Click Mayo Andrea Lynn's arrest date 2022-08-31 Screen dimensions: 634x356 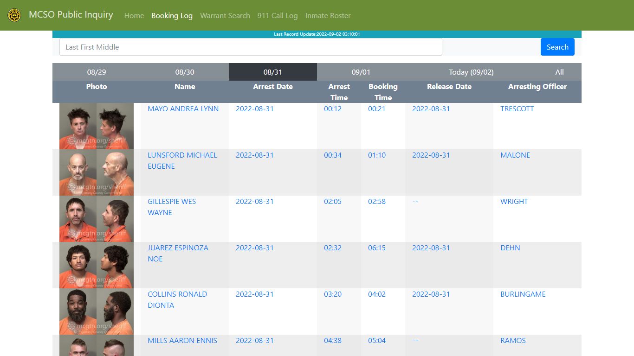point(255,108)
